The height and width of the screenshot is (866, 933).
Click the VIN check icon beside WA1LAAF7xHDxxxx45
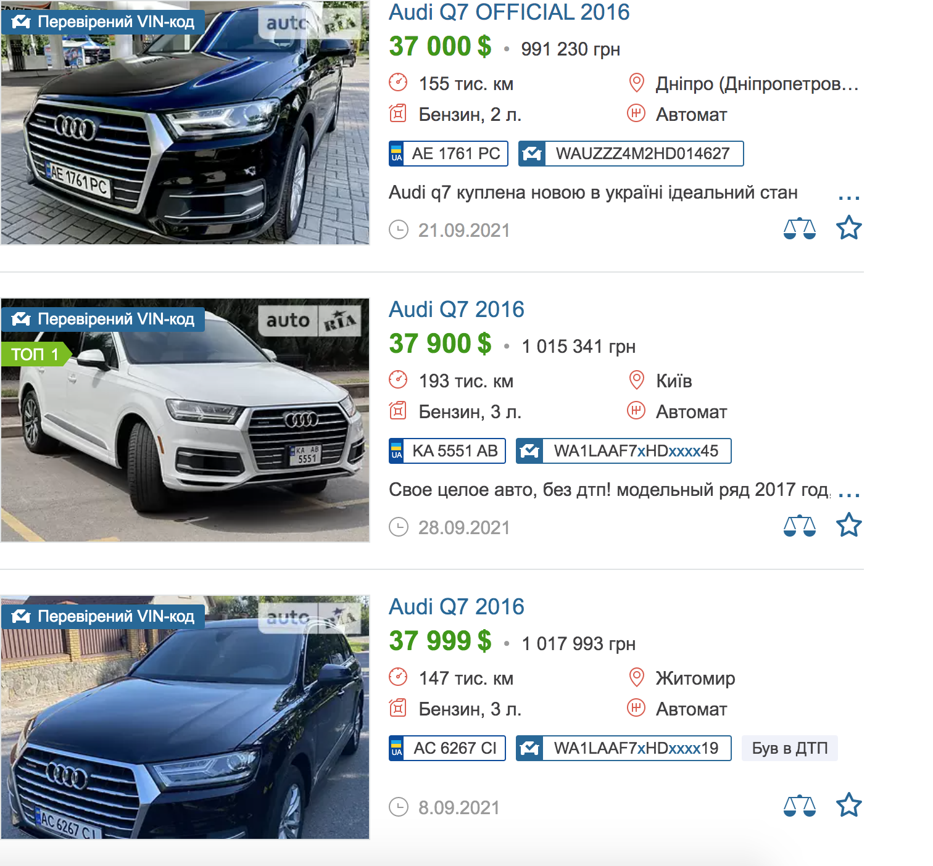coord(529,451)
